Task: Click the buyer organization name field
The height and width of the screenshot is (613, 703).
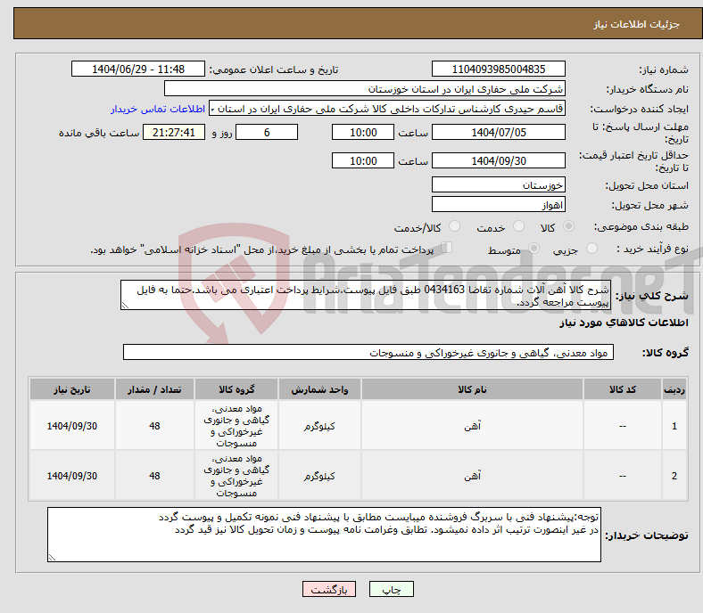Action: (x=365, y=89)
